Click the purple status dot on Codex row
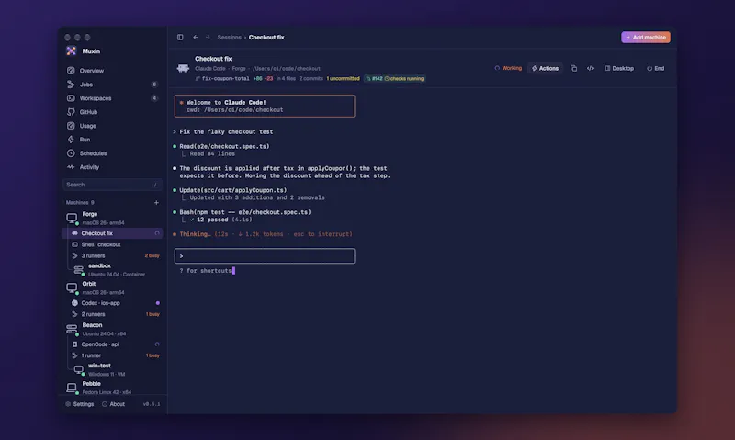This screenshot has height=440, width=735. click(x=157, y=303)
